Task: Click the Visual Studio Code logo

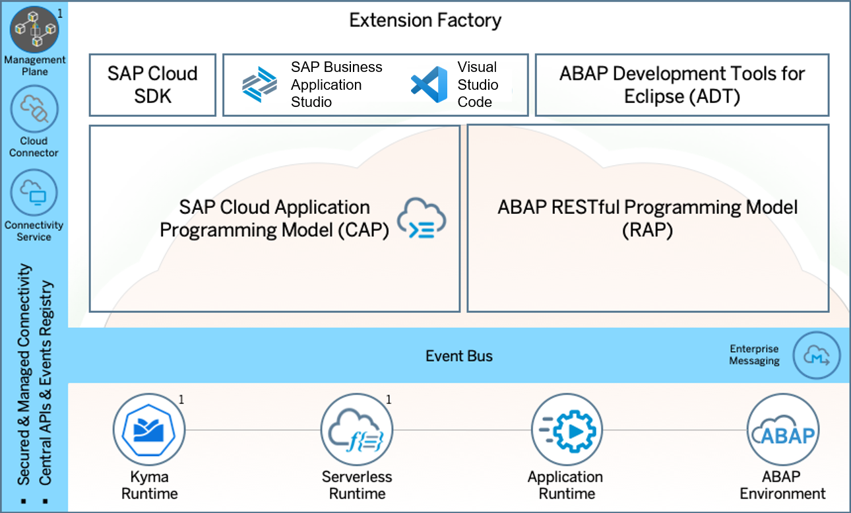Action: point(429,85)
